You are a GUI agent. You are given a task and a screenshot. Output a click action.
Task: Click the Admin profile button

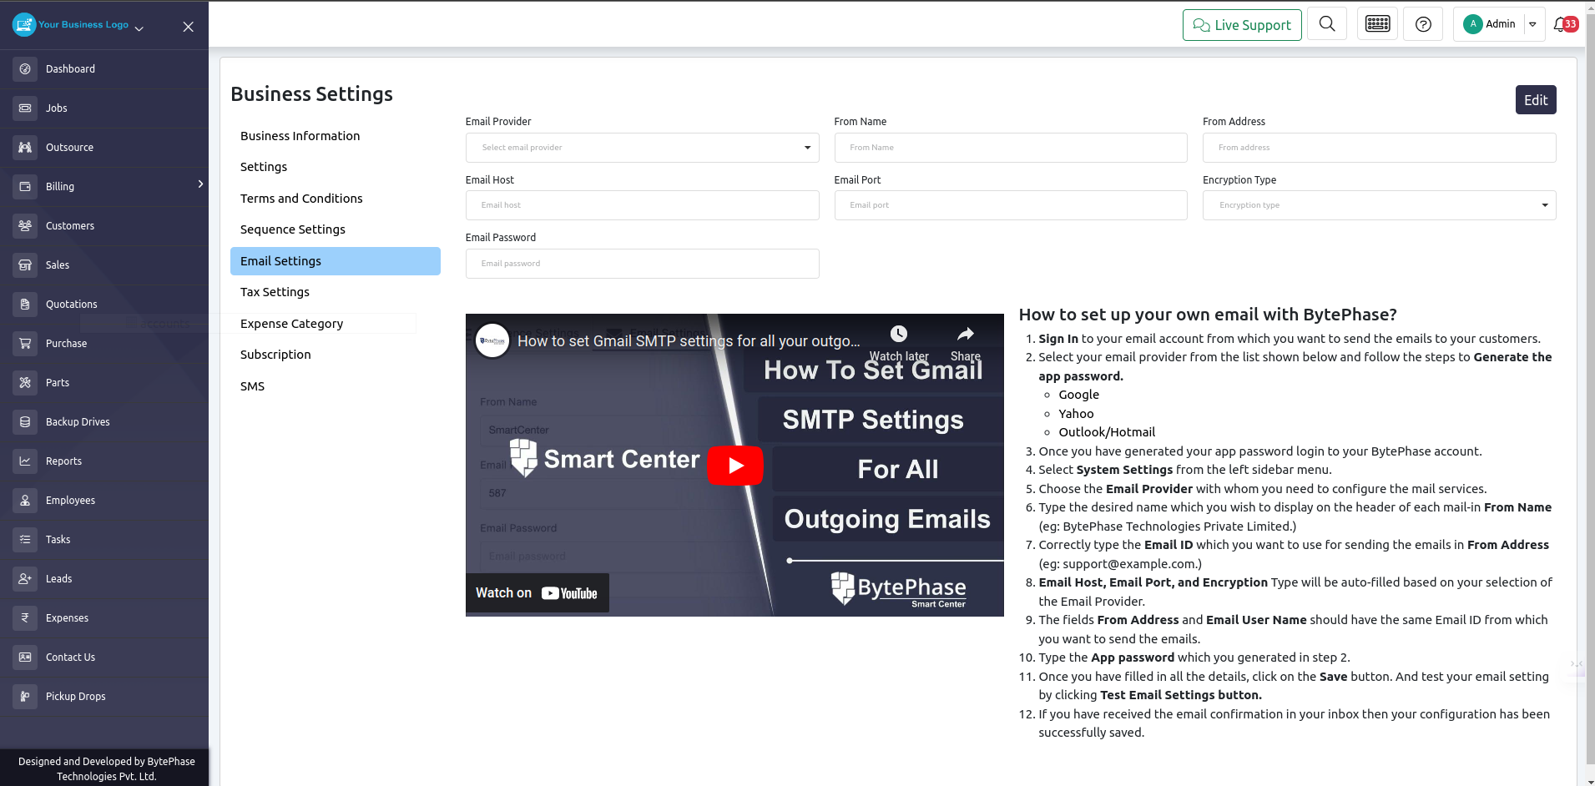pyautogui.click(x=1490, y=24)
